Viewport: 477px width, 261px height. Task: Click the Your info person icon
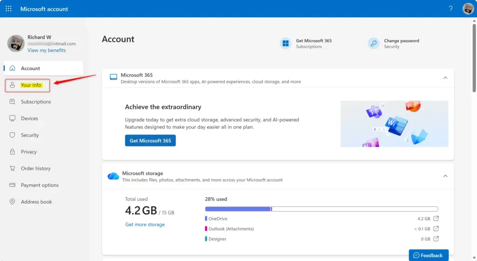pos(12,85)
